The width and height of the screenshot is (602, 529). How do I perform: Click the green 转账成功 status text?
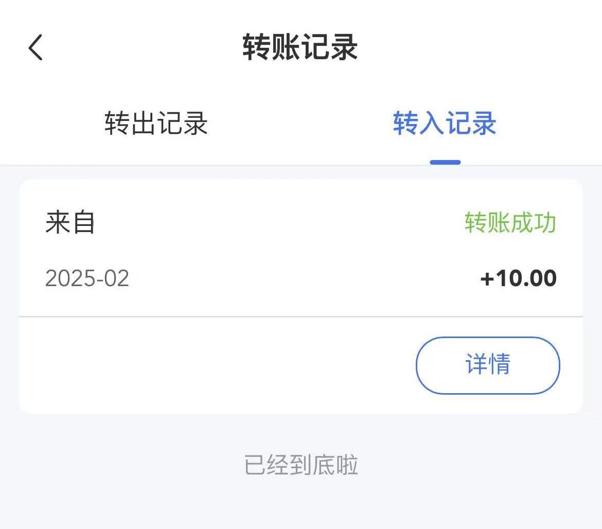[x=510, y=223]
